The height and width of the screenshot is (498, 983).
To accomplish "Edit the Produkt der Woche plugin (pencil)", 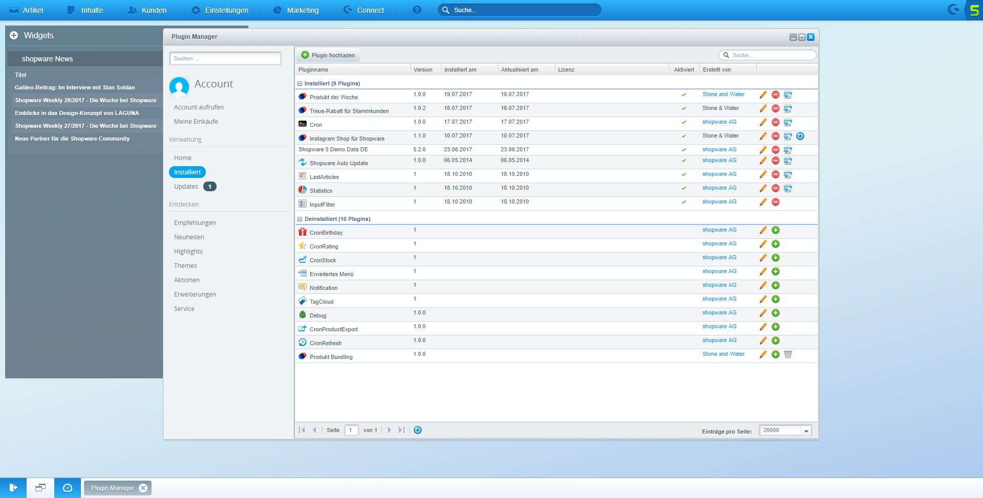I will (763, 95).
